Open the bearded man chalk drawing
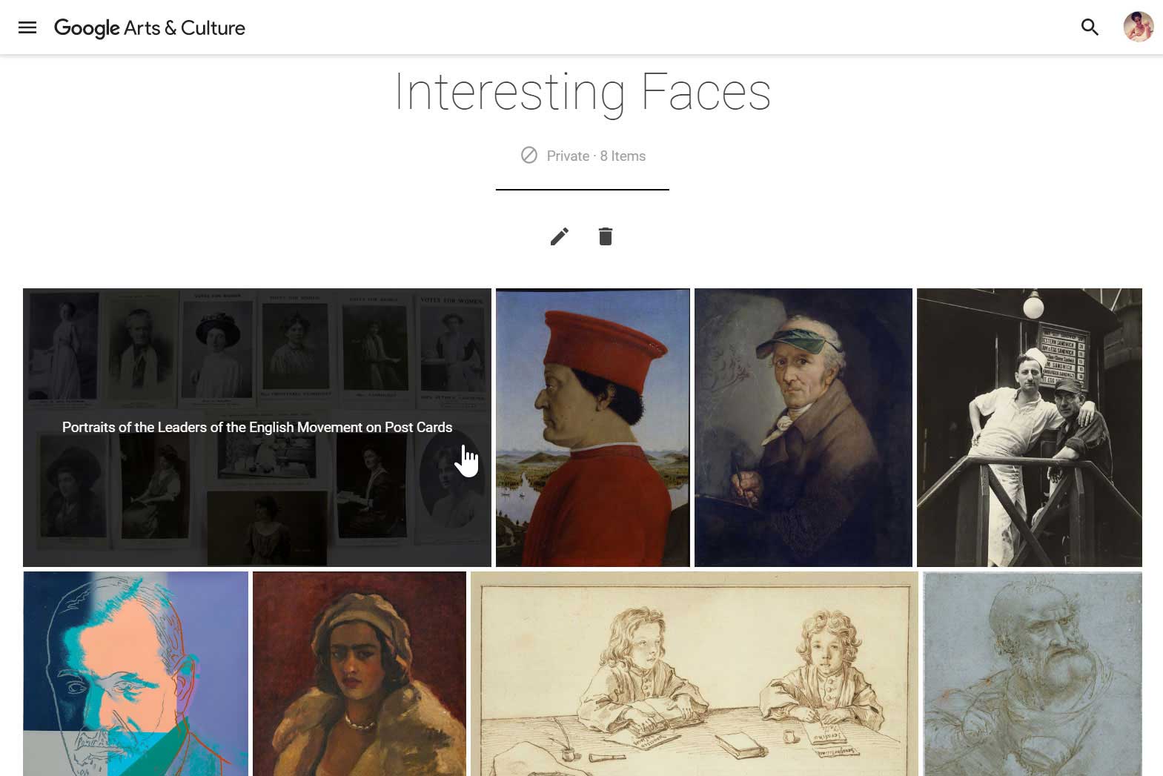This screenshot has height=776, width=1163. pos(1033,673)
